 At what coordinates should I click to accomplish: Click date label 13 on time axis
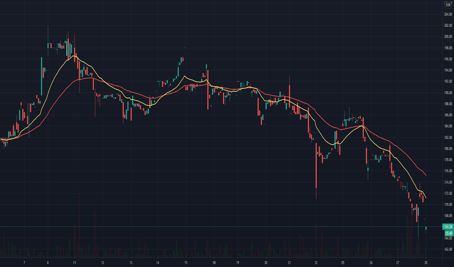(x=131, y=263)
